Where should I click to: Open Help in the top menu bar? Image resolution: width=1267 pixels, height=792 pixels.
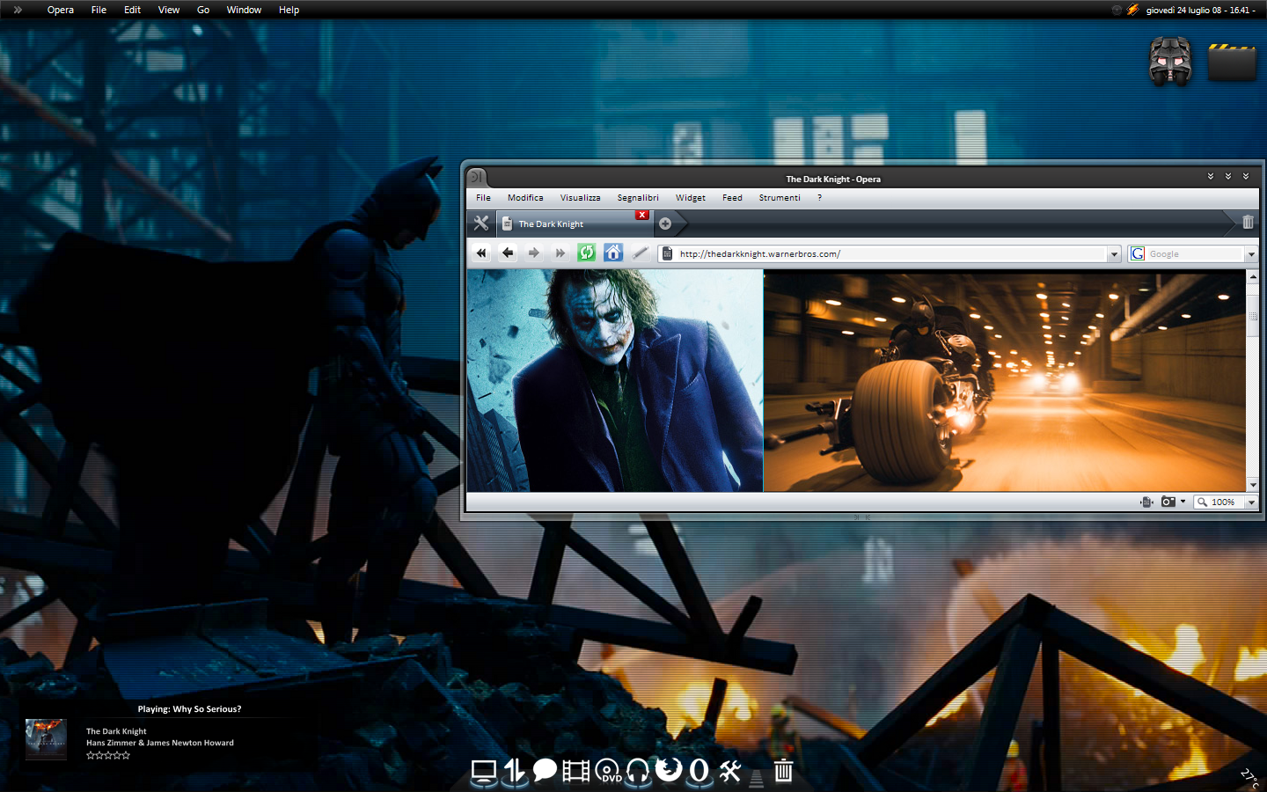[x=289, y=10]
